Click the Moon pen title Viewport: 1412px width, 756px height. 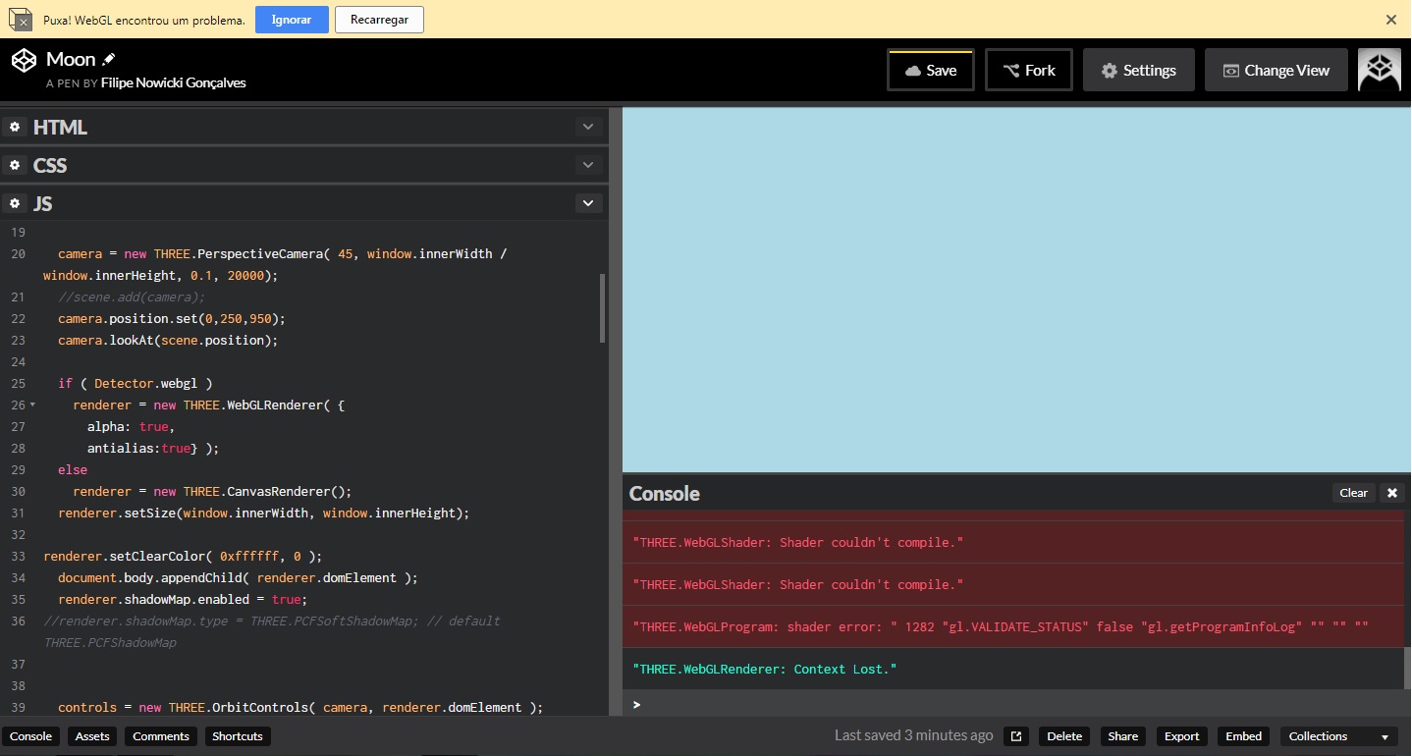[71, 60]
